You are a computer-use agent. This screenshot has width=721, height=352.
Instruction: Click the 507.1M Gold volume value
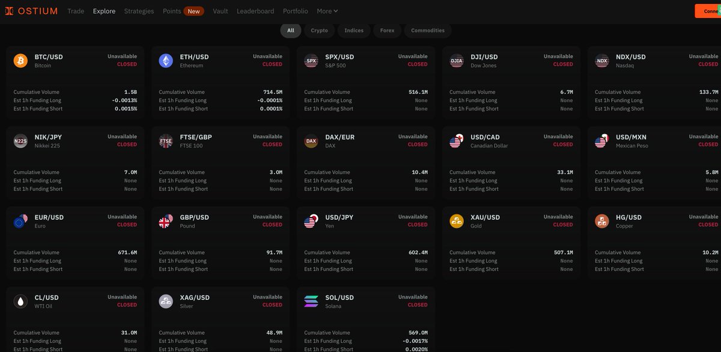[x=564, y=252]
